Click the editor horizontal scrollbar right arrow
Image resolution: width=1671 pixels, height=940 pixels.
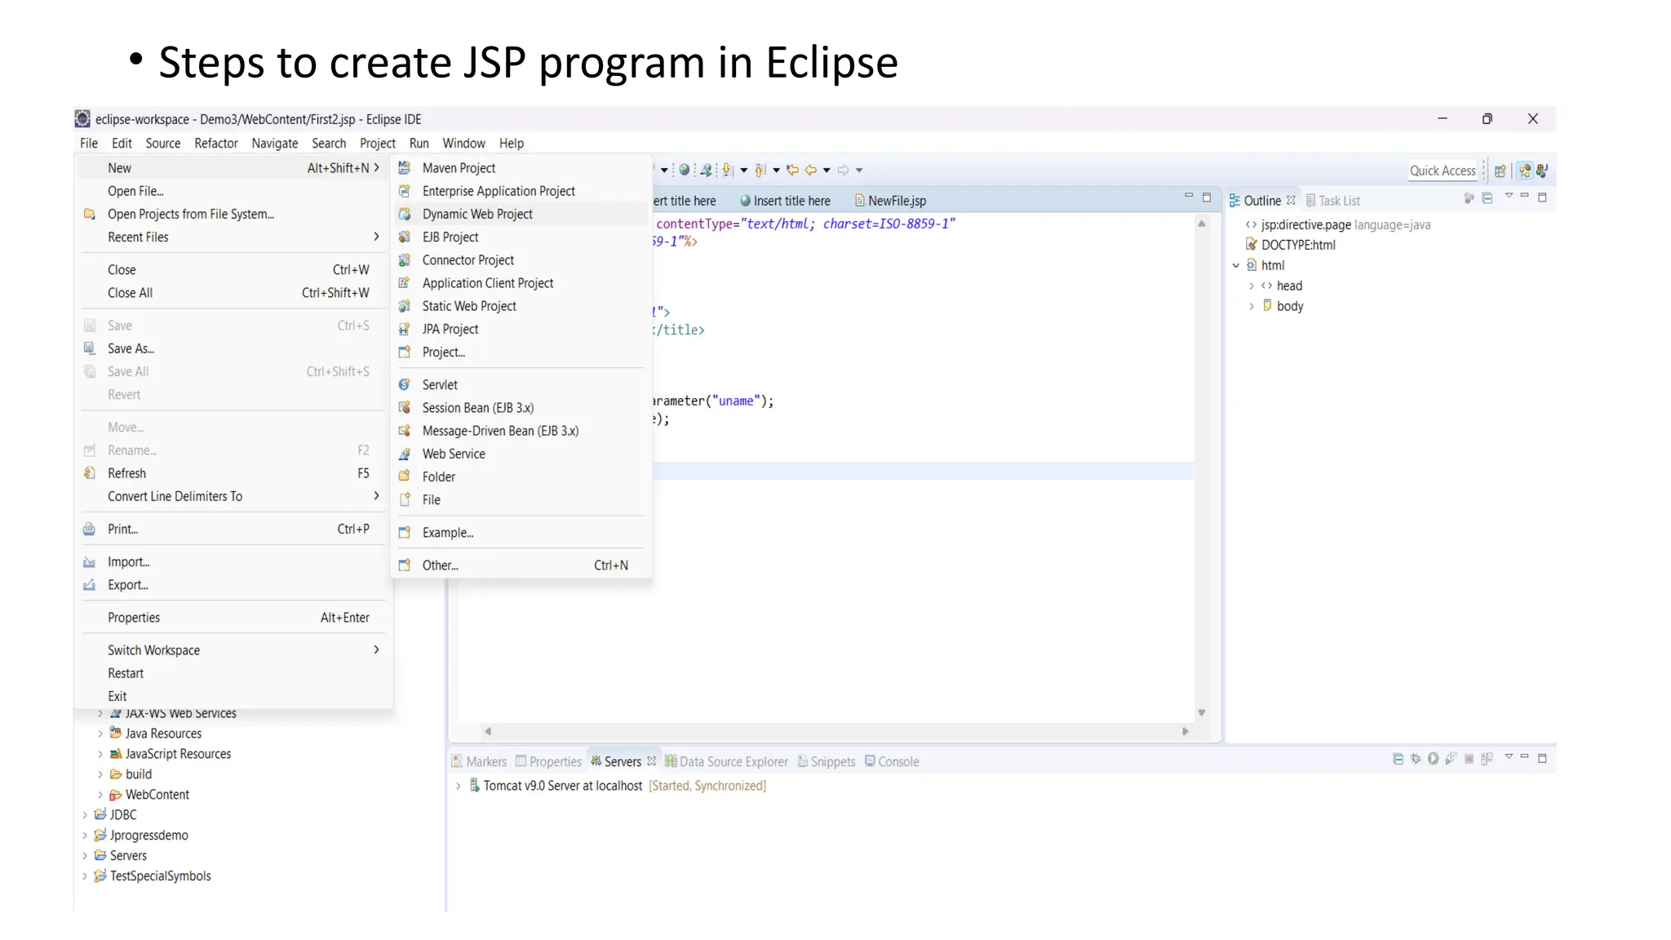coord(1185,731)
